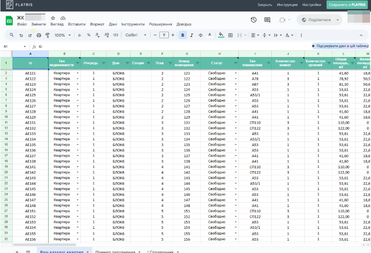Open the fill color paint bucket

[x=221, y=35]
